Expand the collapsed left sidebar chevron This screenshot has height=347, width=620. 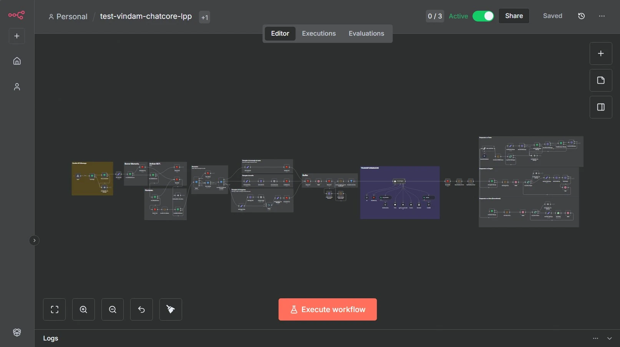[34, 240]
